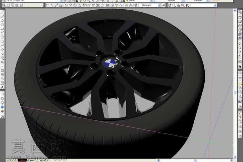Select the Arc draw tool
The height and width of the screenshot is (162, 243).
2,33
